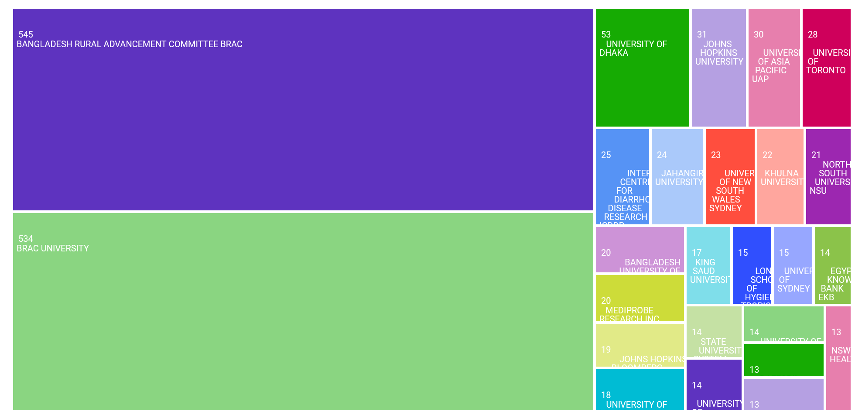Image resolution: width=855 pixels, height=419 pixels.
Task: Click the University of Dhaka green tile
Action: tap(643, 68)
